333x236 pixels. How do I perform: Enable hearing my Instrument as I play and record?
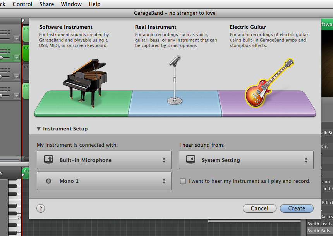(183, 181)
